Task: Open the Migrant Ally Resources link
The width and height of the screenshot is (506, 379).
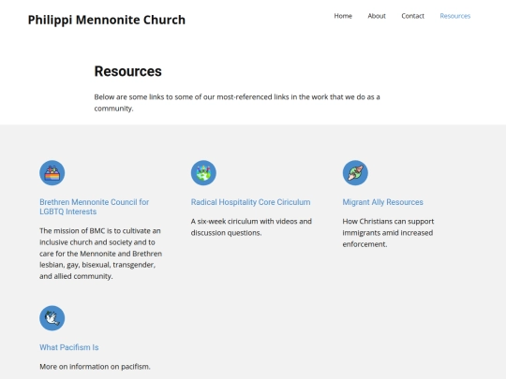Action: (x=382, y=202)
